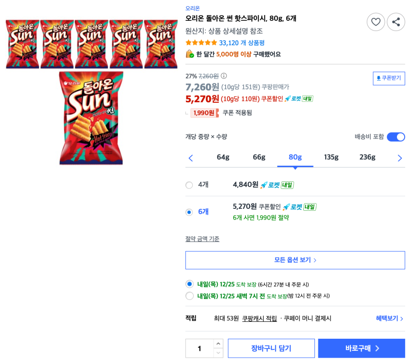412x362 pixels.
Task: Click the 쿠폰받기 coupon download button
Action: (389, 79)
